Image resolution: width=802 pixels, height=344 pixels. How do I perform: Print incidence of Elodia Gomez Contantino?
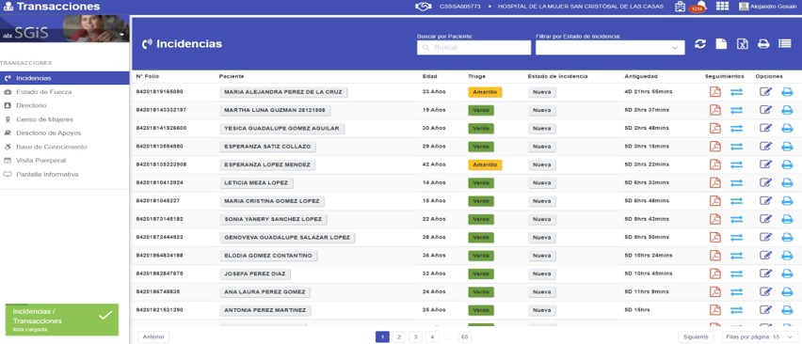point(787,256)
